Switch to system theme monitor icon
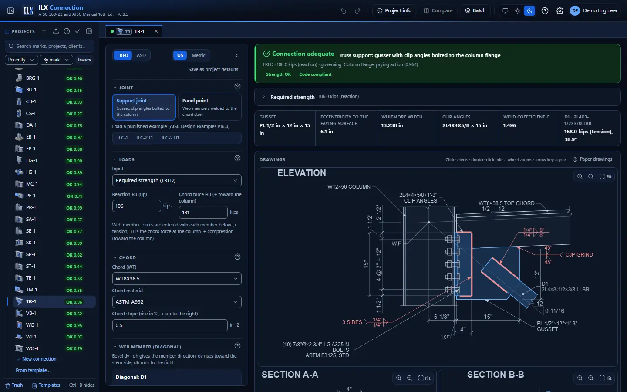627x392 pixels. tap(505, 10)
